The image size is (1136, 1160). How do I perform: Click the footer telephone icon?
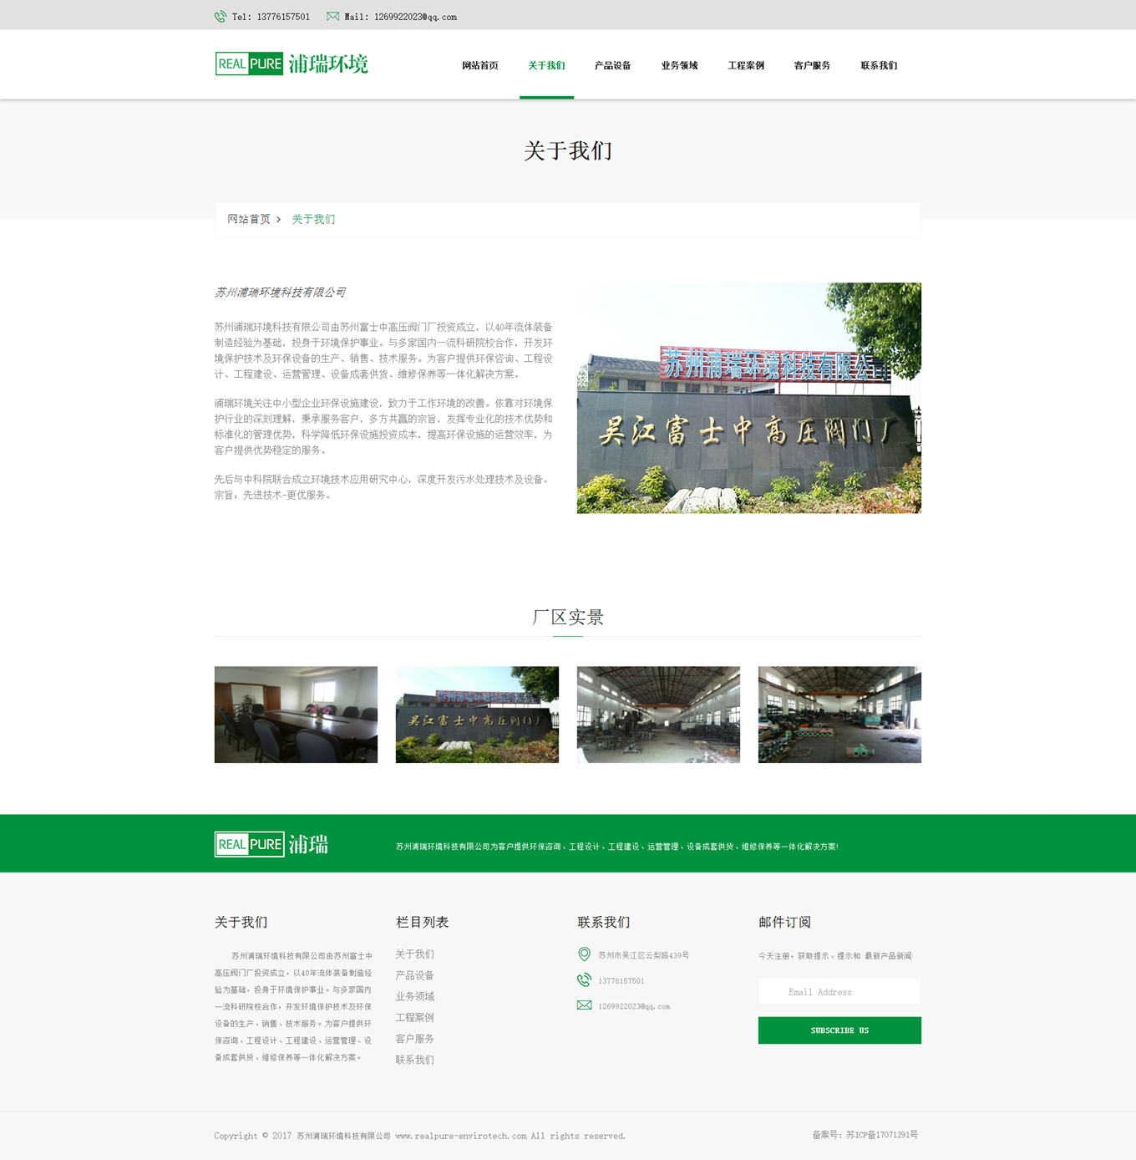coord(584,980)
